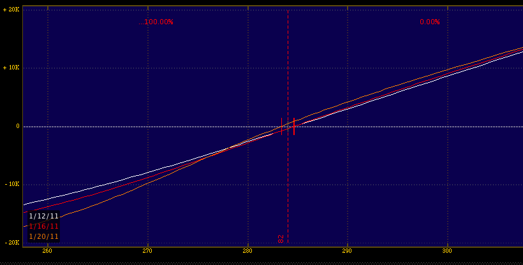Select the 0.00% probability label
This screenshot has height=265, width=523.
[430, 22]
